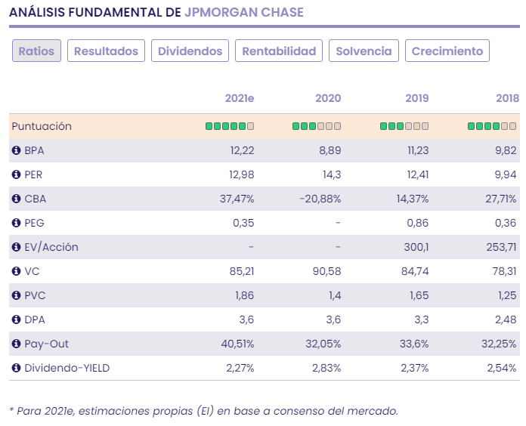Click the info icon next to BPA

tap(16, 150)
